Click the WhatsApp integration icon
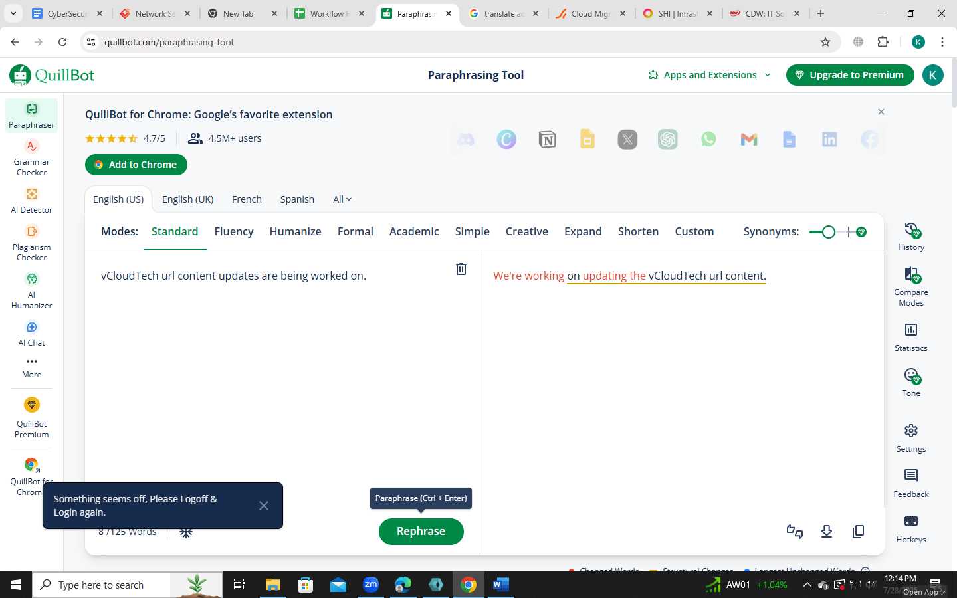 708,140
